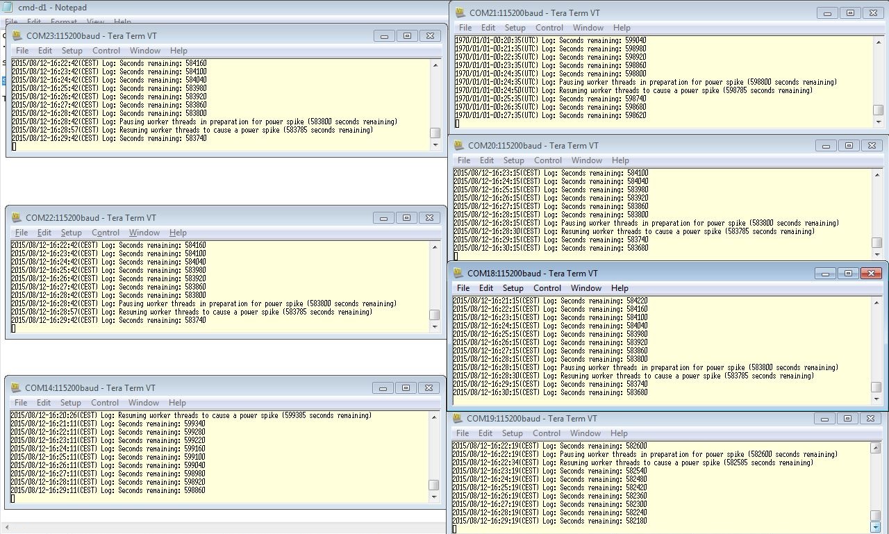The width and height of the screenshot is (889, 534).
Task: Open the File menu in COM23 window
Action: (22, 51)
